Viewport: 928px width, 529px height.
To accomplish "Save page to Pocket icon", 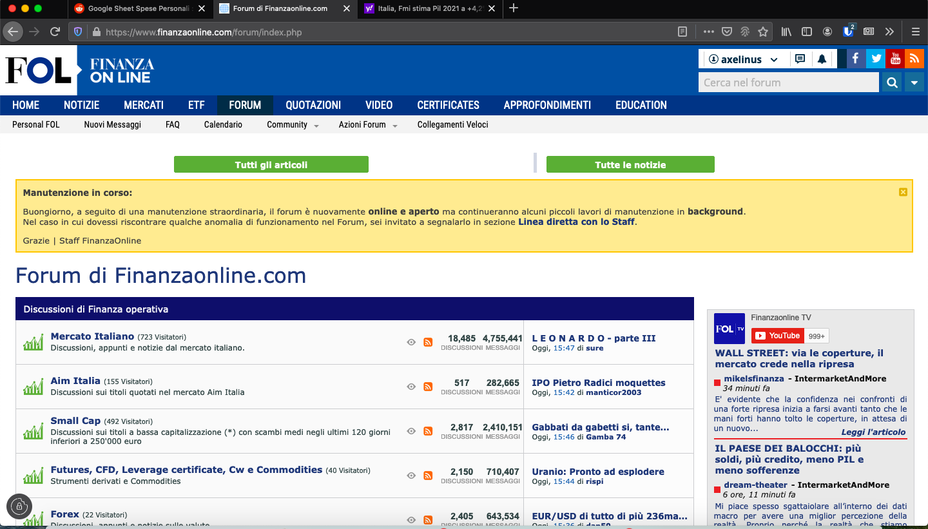I will pos(726,31).
